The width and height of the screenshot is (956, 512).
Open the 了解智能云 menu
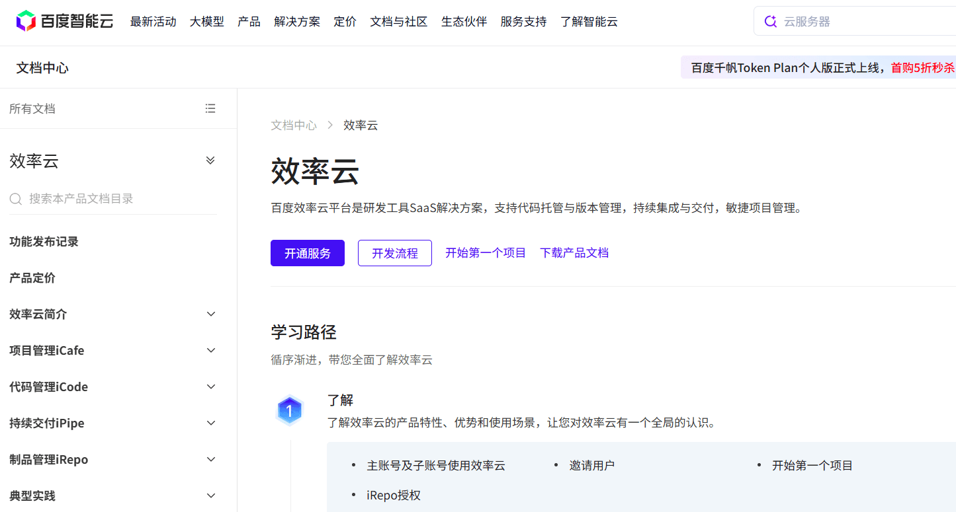(589, 22)
